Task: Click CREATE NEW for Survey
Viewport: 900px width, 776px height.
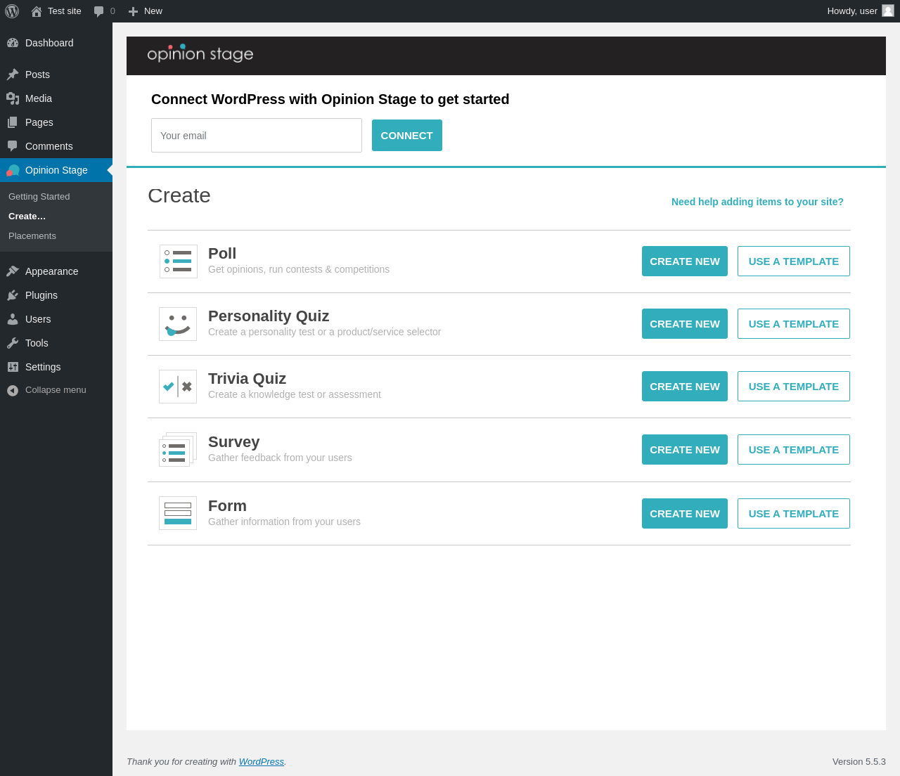Action: tap(685, 450)
